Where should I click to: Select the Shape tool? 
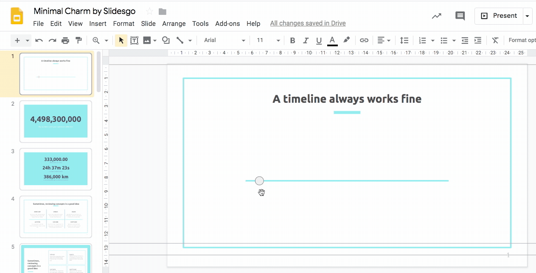click(165, 40)
